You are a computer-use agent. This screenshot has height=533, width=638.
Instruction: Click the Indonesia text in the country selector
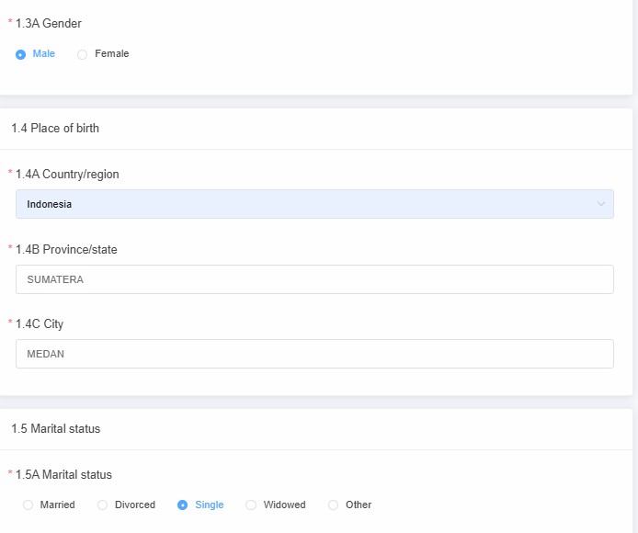coord(50,204)
